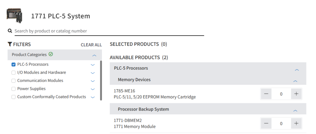Viewport: 316px width, 134px height.
Task: Click the minus button for 1785-ME16
Action: tap(266, 94)
